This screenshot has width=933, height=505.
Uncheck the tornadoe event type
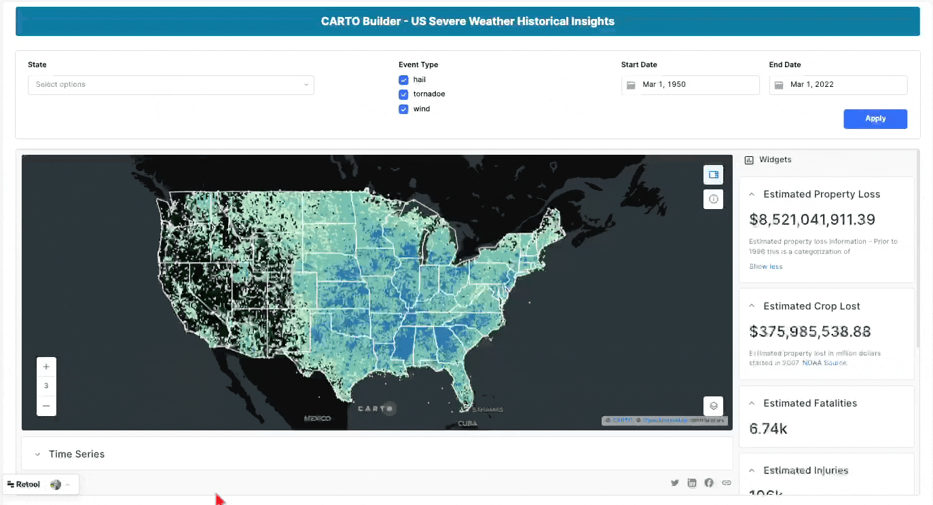(403, 94)
